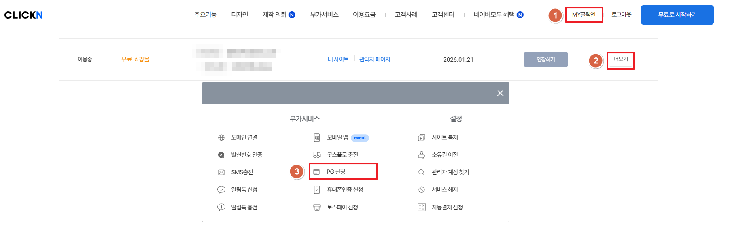Click the globe icon for 도메인 연결
730x239 pixels.
(x=221, y=137)
